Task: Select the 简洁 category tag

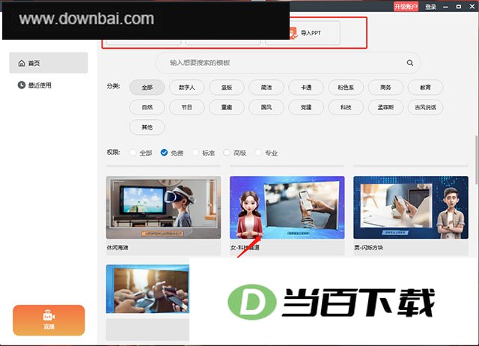Action: click(x=266, y=88)
